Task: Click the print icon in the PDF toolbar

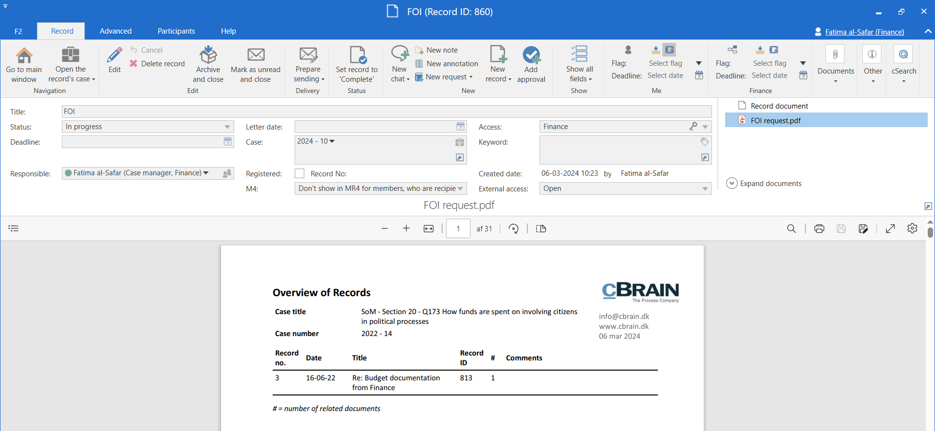Action: click(x=819, y=229)
